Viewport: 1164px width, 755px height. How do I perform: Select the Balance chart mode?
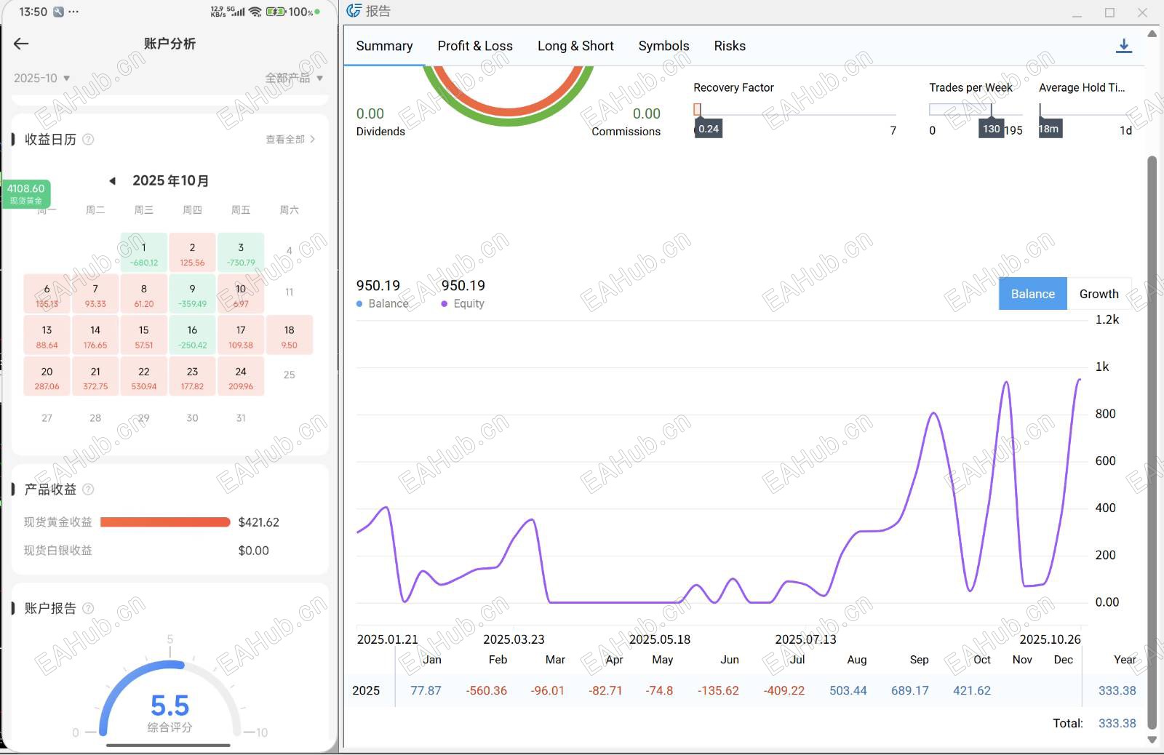click(1033, 294)
